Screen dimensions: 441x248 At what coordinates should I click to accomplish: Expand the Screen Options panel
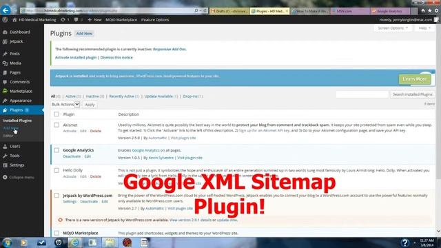tap(393, 28)
